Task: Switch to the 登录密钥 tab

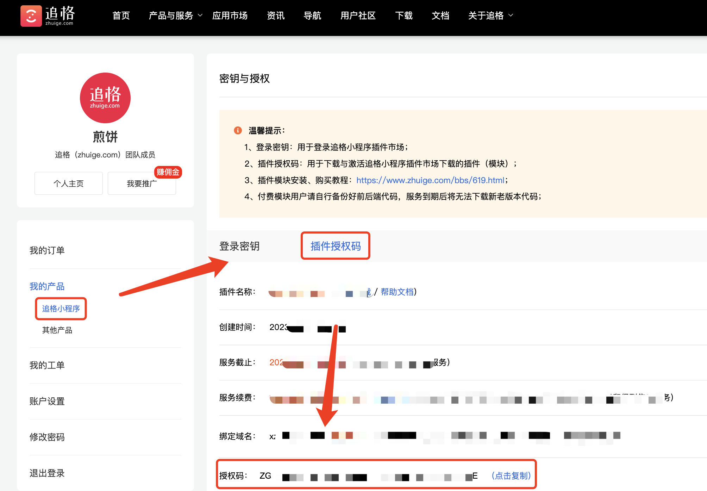Action: click(x=239, y=246)
